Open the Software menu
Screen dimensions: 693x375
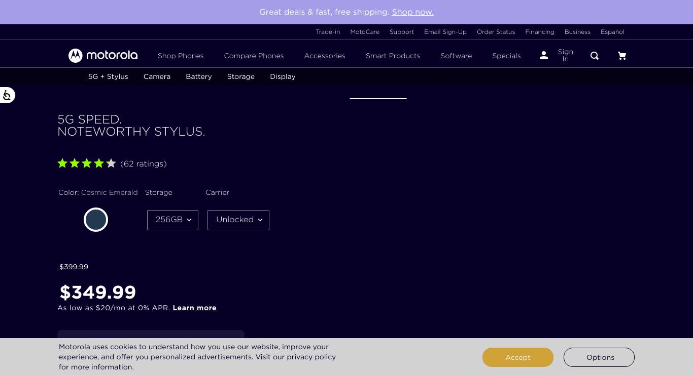pyautogui.click(x=456, y=56)
